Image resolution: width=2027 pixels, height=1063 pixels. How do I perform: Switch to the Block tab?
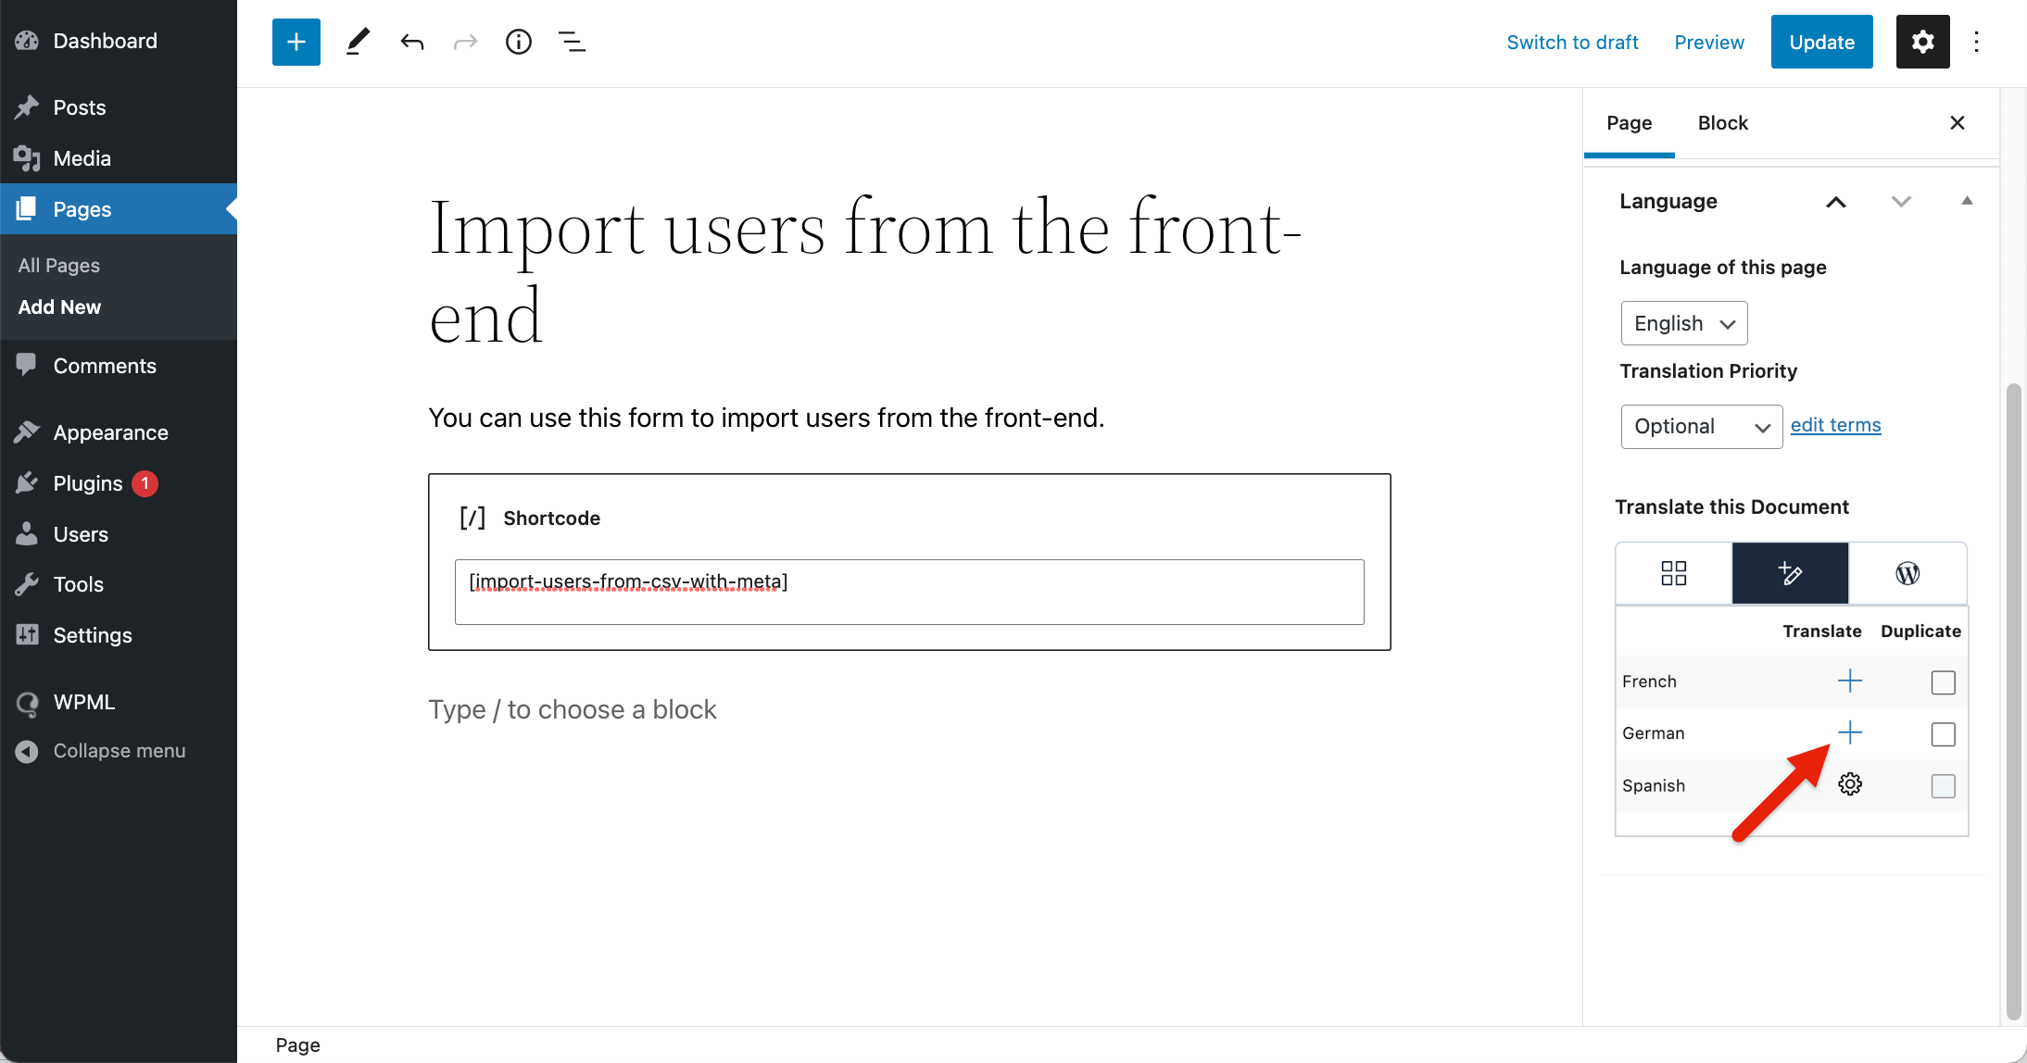click(1722, 123)
